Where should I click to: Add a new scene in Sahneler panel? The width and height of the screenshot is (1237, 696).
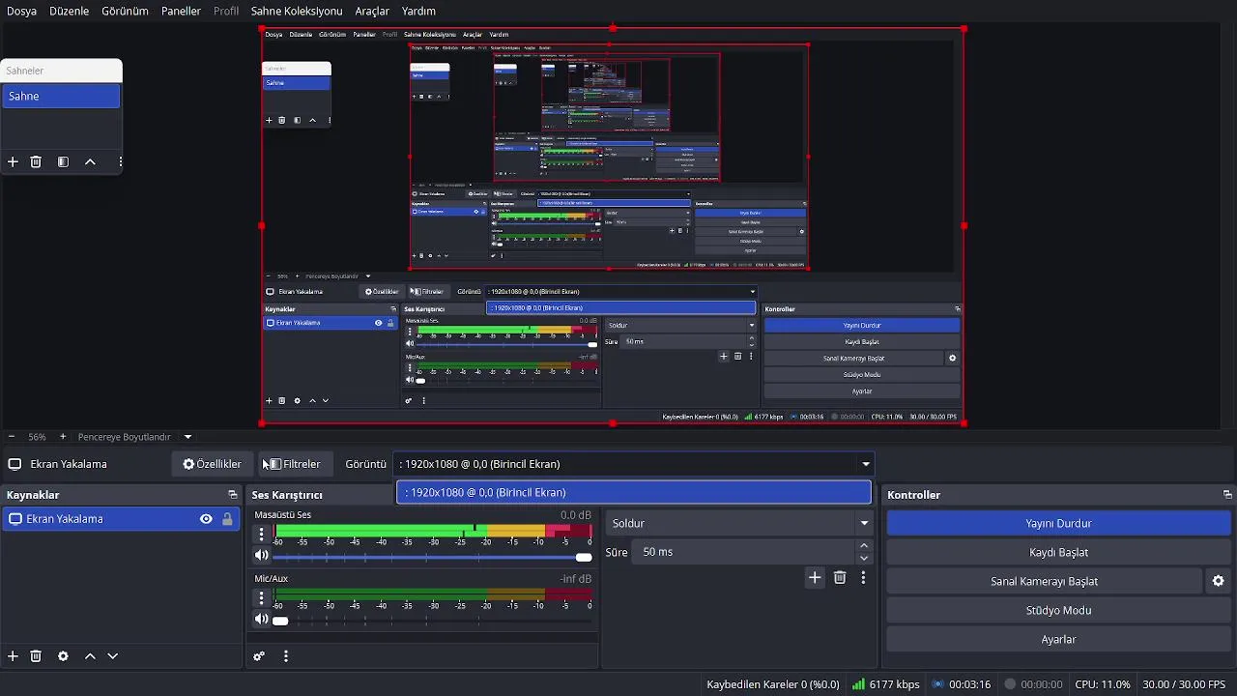click(13, 162)
